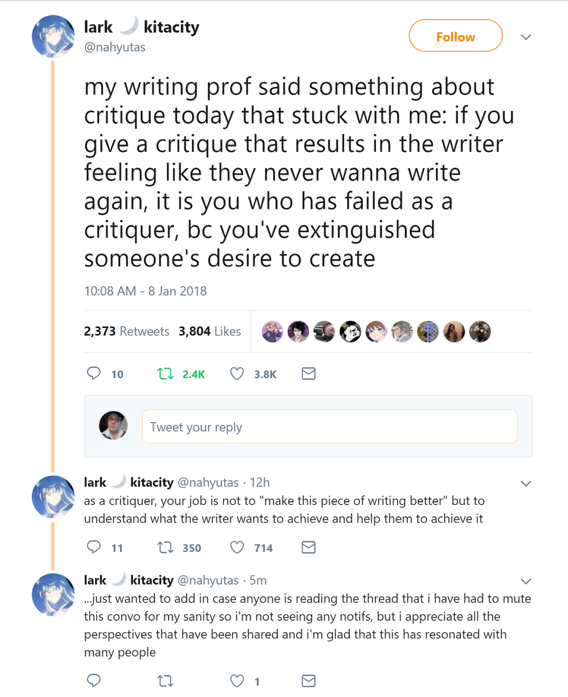Screen dimensions: 568x697
Task: Send main tweet via direct message envelope
Action: (x=308, y=373)
